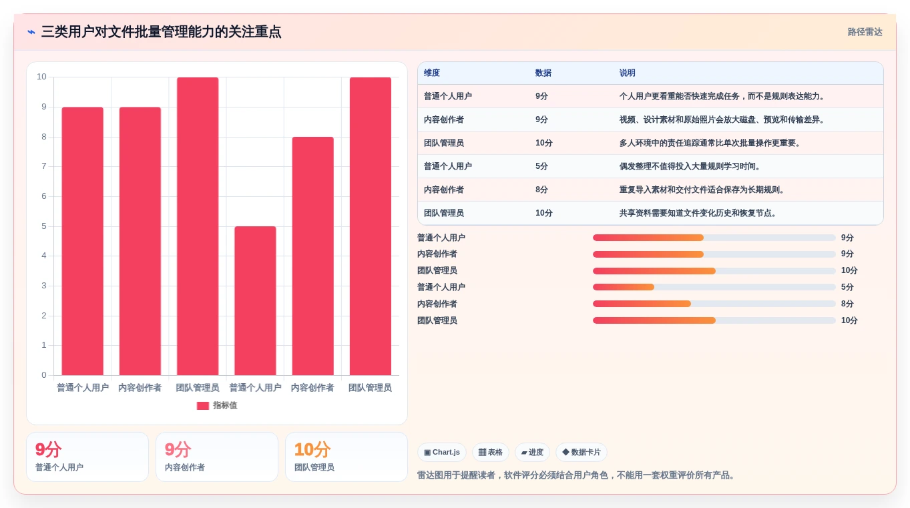The width and height of the screenshot is (910, 508).
Task: Click the 普通个人用户 progress bar at 5分
Action: 714,287
